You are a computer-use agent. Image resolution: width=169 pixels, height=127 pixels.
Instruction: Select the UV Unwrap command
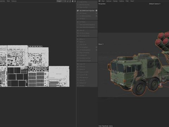point(87,13)
